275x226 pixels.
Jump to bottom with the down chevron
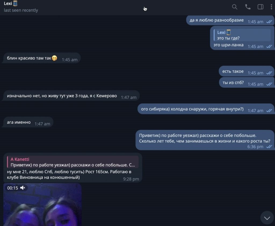point(267,218)
